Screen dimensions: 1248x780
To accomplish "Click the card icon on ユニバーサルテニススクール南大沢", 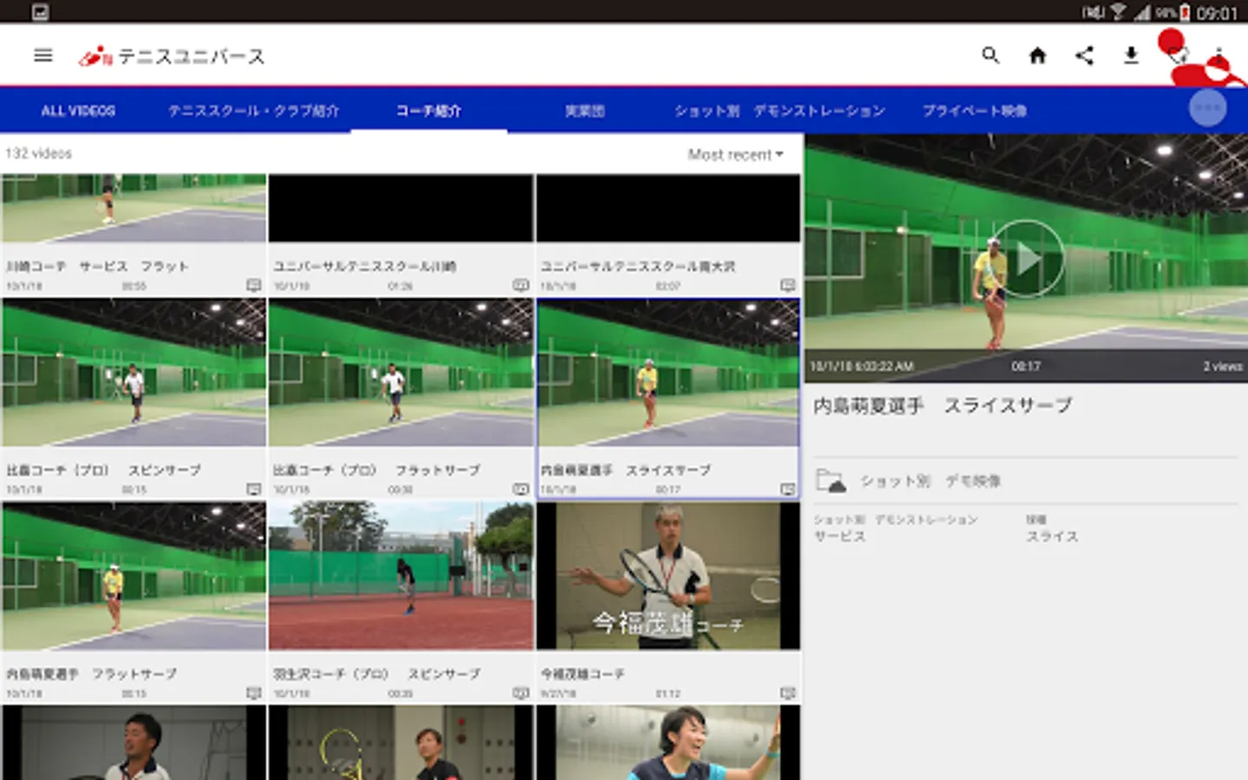I will tap(788, 285).
